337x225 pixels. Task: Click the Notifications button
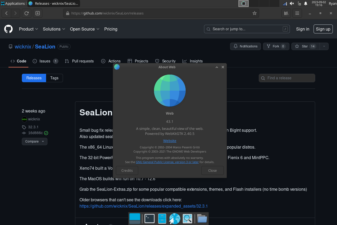245,46
